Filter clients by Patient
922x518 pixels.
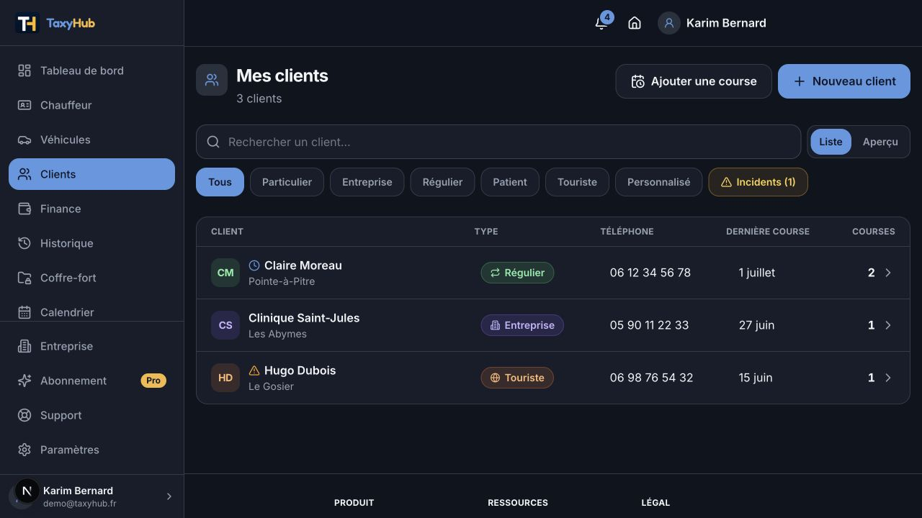(x=510, y=182)
